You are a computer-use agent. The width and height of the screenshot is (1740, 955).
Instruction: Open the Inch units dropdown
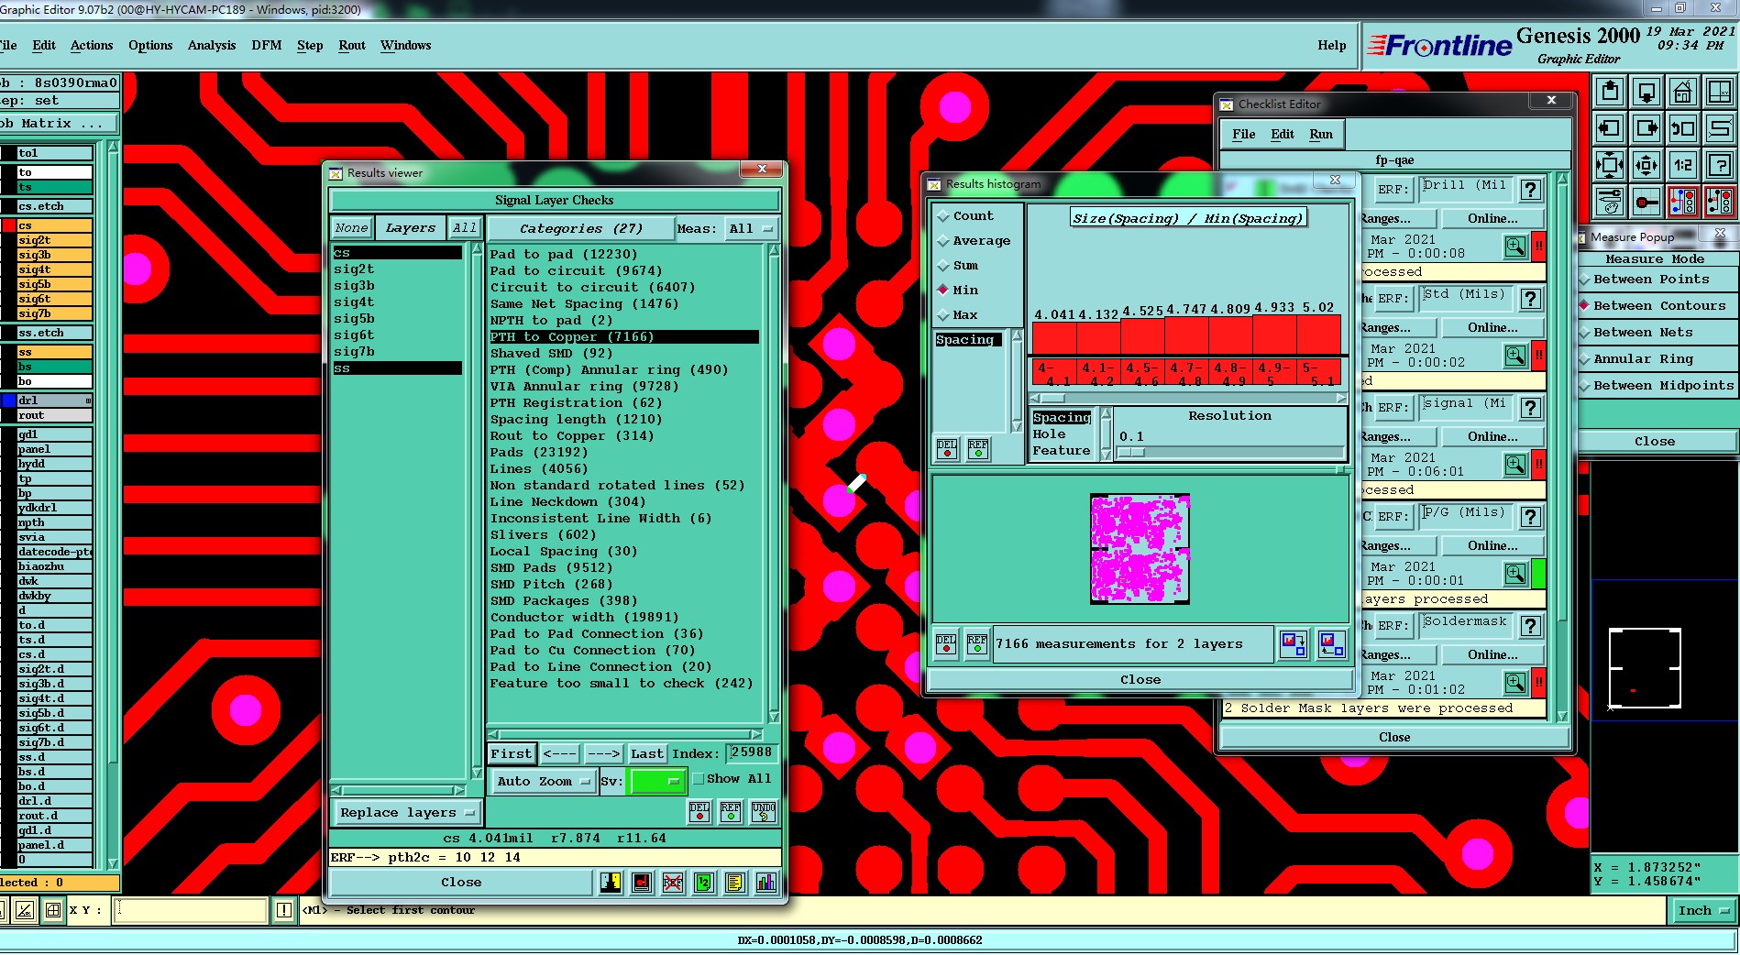pyautogui.click(x=1702, y=910)
